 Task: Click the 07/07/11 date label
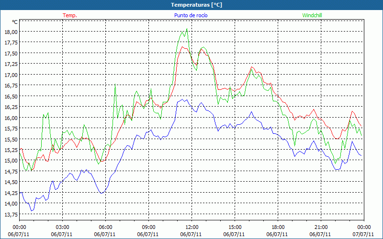point(364,234)
